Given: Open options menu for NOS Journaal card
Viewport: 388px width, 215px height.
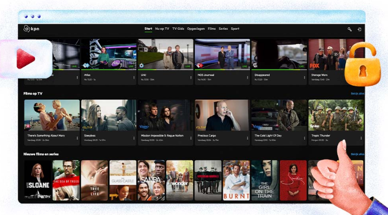Looking at the screenshot, I should pos(247,77).
